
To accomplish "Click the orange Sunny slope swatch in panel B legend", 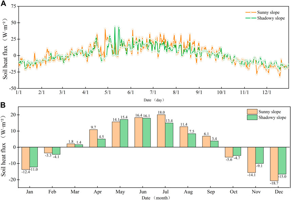I will [x=252, y=112].
